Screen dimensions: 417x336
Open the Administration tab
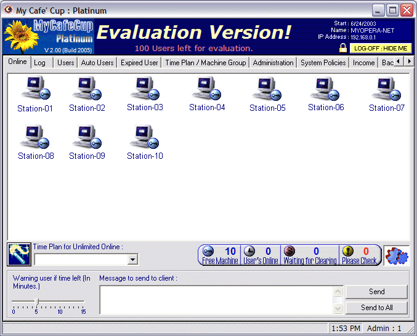coord(273,63)
